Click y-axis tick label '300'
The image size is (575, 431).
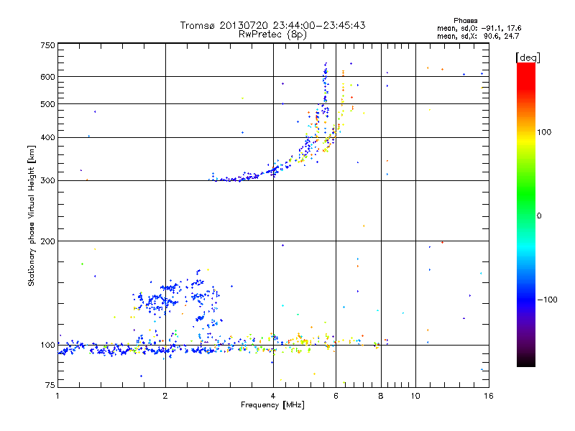[x=47, y=180]
